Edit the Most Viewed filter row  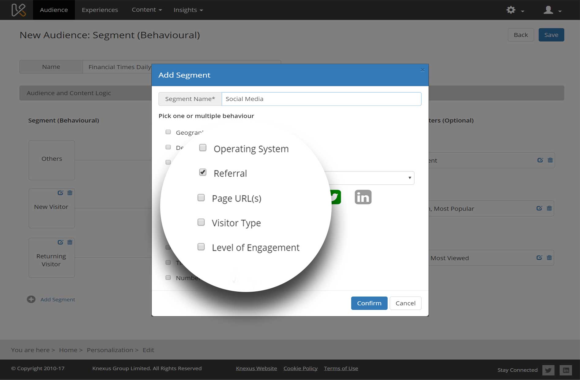point(539,258)
